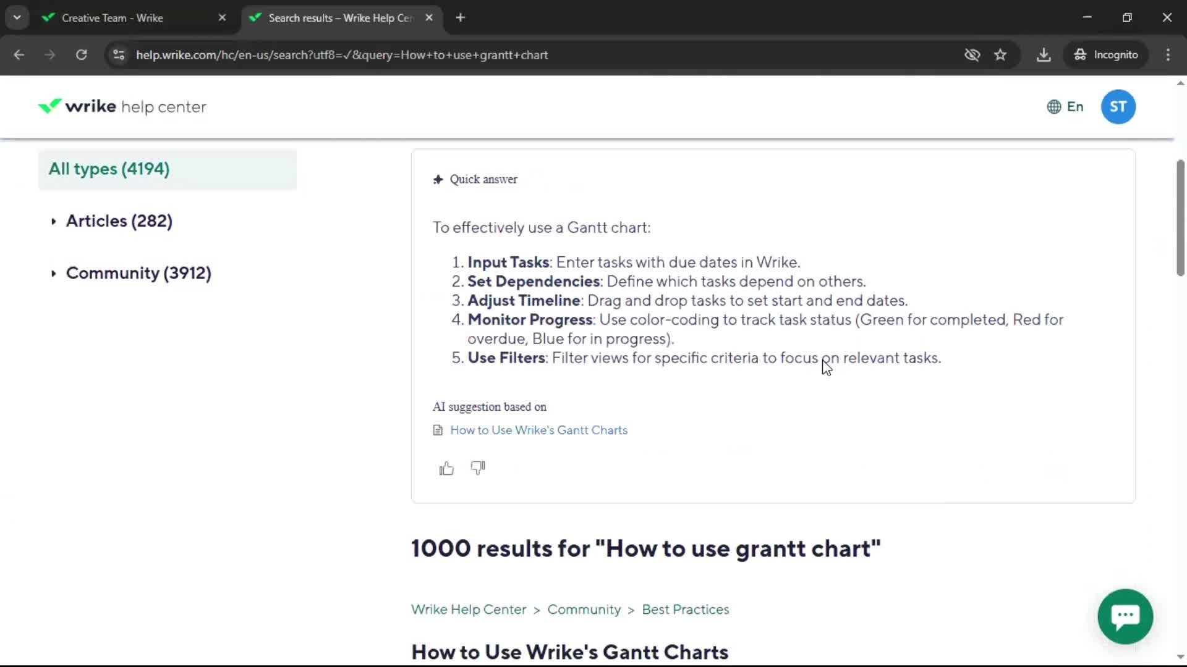Click the page vertical scrollbar thumb

pos(1180,217)
